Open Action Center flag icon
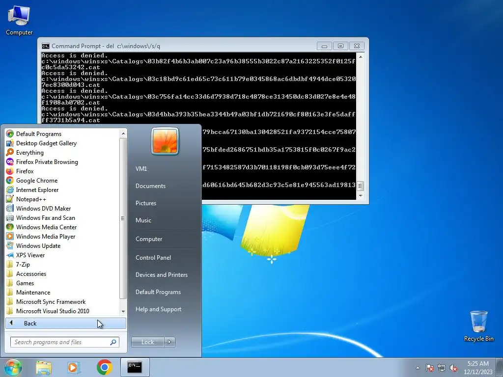 pos(429,368)
